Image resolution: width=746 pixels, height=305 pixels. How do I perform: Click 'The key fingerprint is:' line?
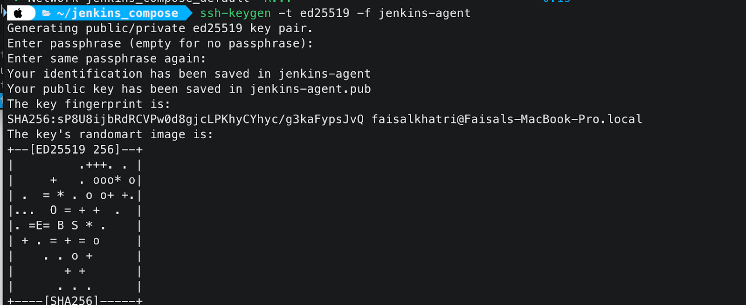click(x=89, y=104)
